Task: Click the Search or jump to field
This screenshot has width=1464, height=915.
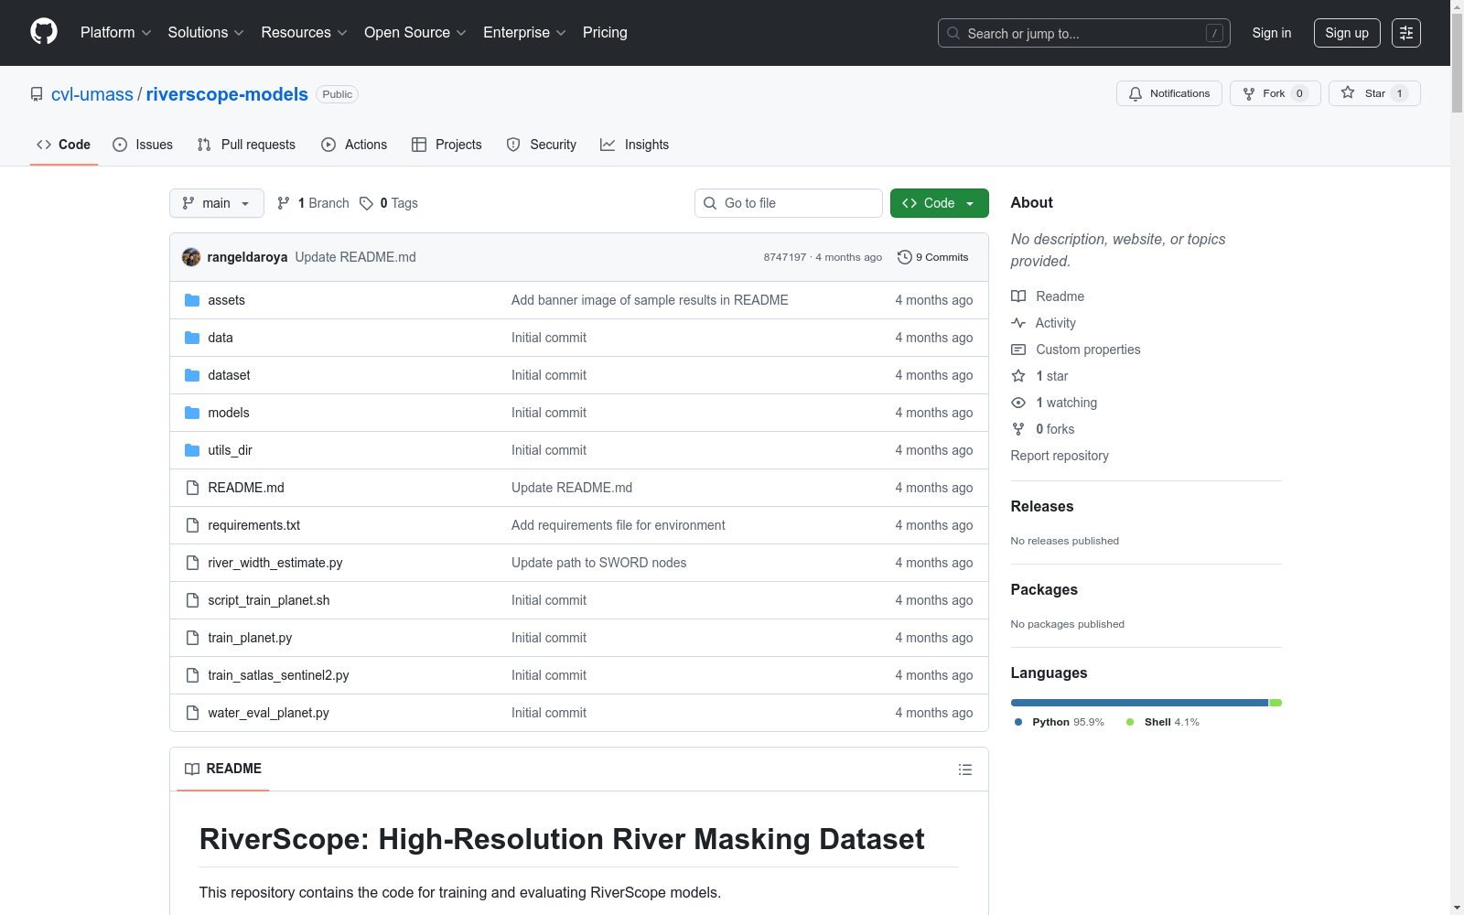Action: point(1084,33)
